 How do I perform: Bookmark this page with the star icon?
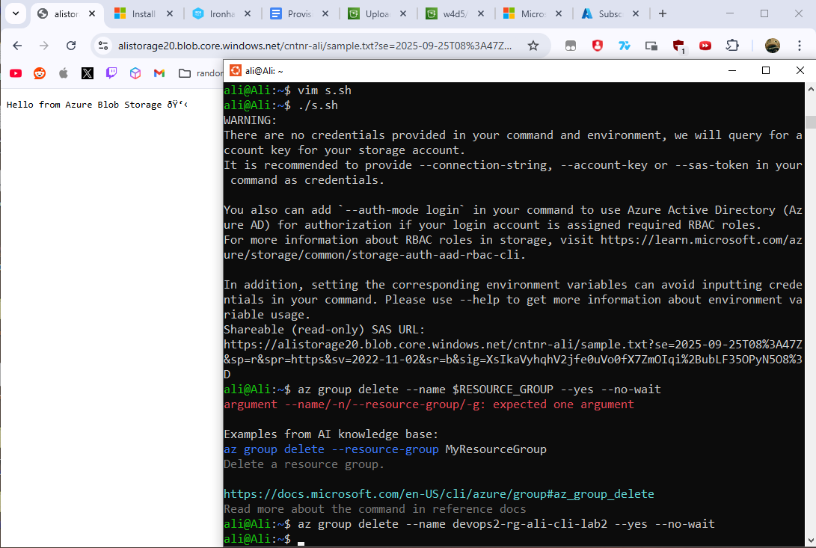pyautogui.click(x=534, y=45)
